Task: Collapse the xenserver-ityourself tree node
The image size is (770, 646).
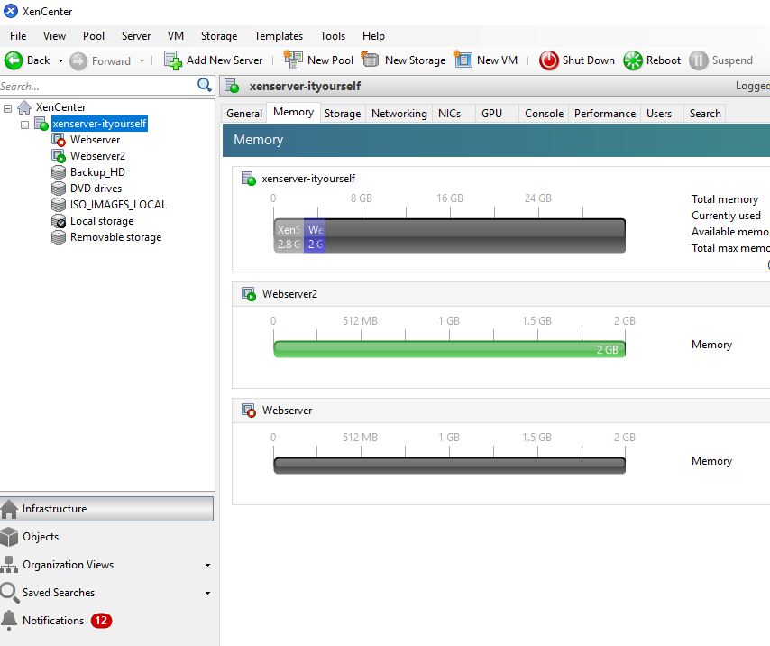Action: click(24, 125)
